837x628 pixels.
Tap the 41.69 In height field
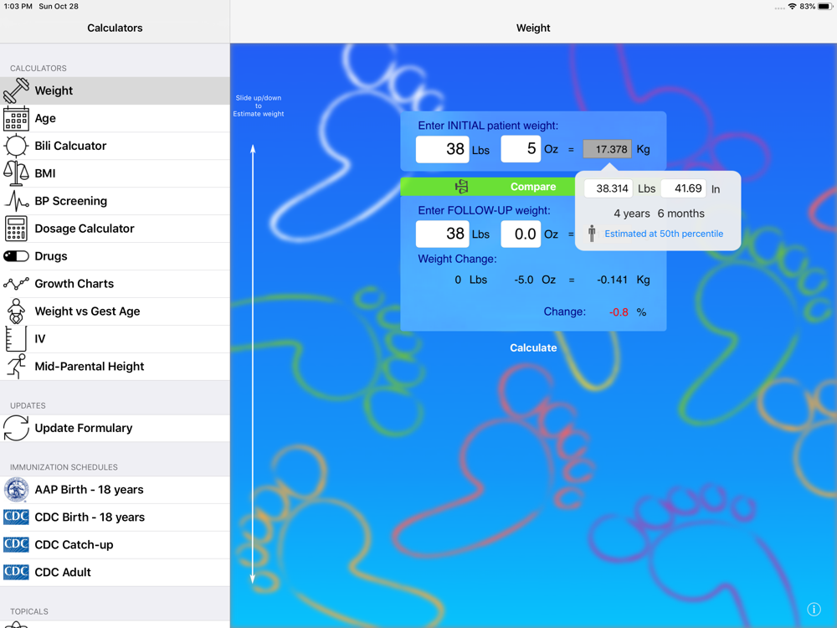point(684,188)
